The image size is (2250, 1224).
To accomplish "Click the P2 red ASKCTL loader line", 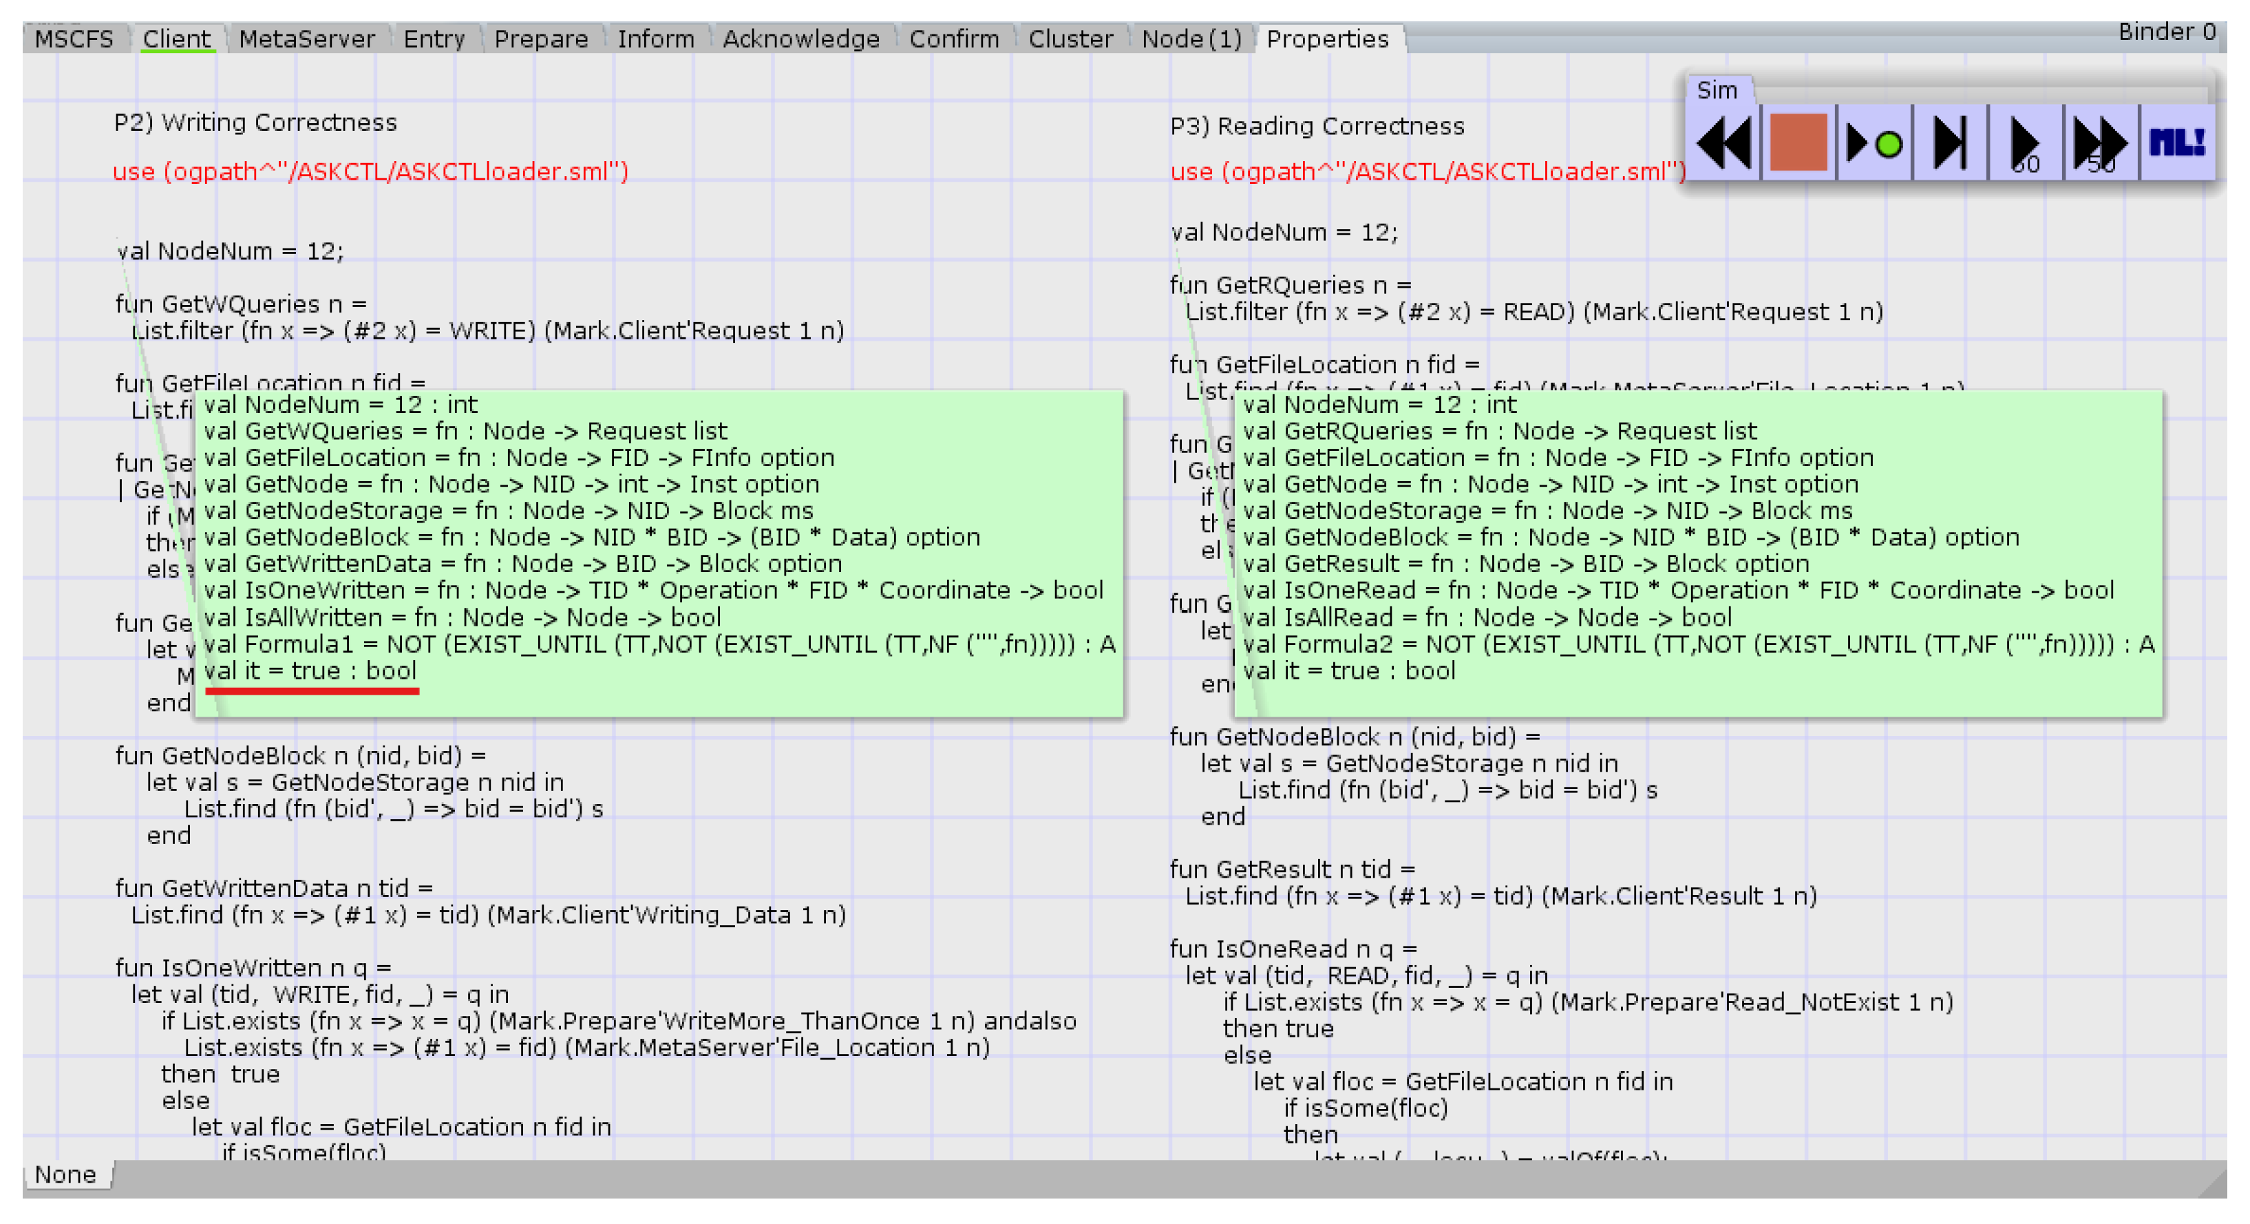I will (x=370, y=171).
